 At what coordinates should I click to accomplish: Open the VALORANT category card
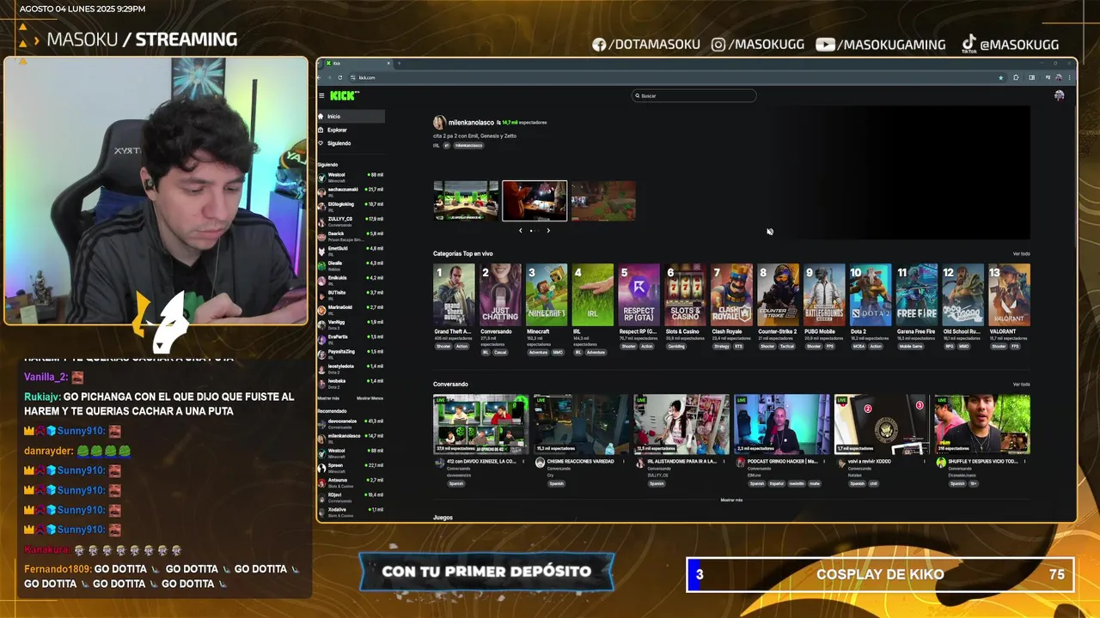click(x=1010, y=295)
